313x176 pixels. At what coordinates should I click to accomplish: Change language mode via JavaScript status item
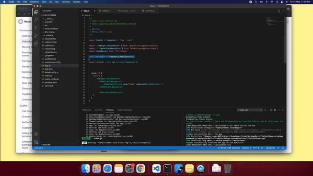point(270,148)
